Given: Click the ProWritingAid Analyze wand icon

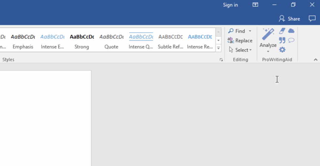Looking at the screenshot, I should pos(268,34).
